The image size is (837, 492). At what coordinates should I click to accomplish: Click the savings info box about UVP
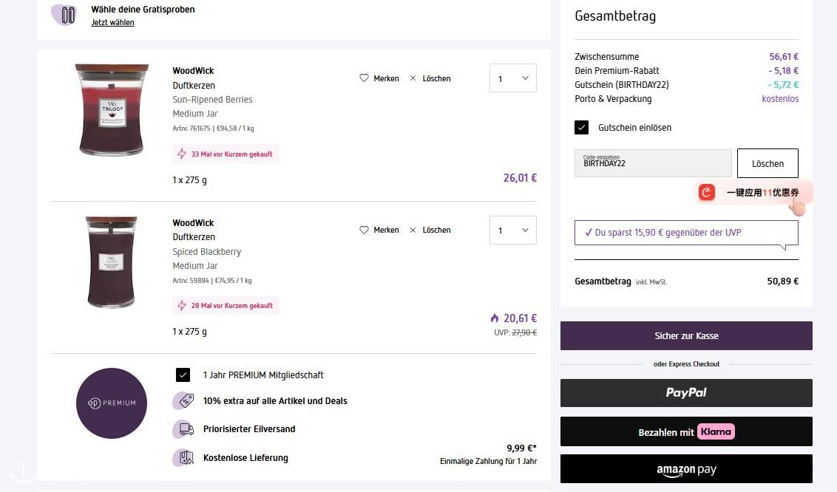click(x=685, y=233)
